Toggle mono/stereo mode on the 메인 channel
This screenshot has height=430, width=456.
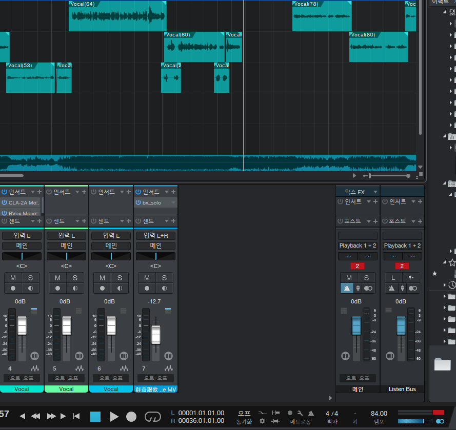click(368, 288)
